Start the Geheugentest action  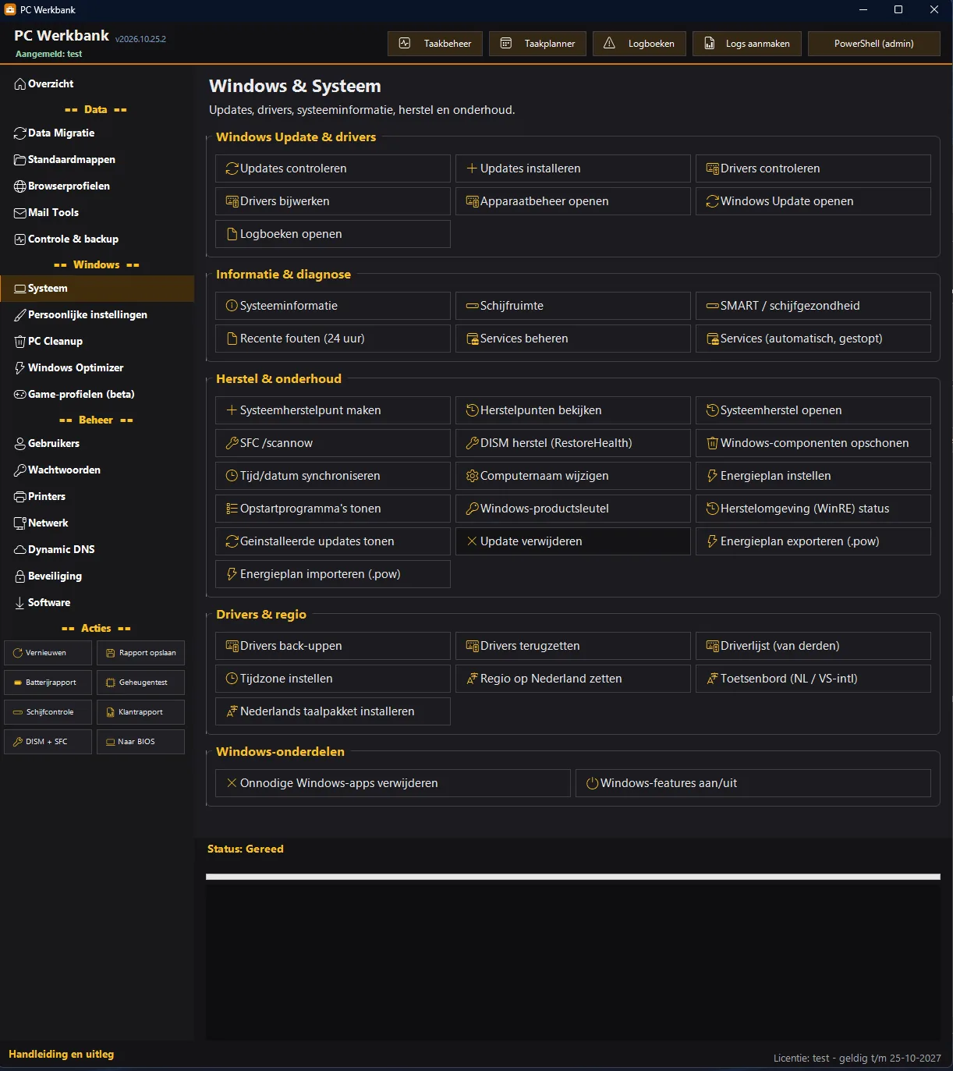(140, 683)
